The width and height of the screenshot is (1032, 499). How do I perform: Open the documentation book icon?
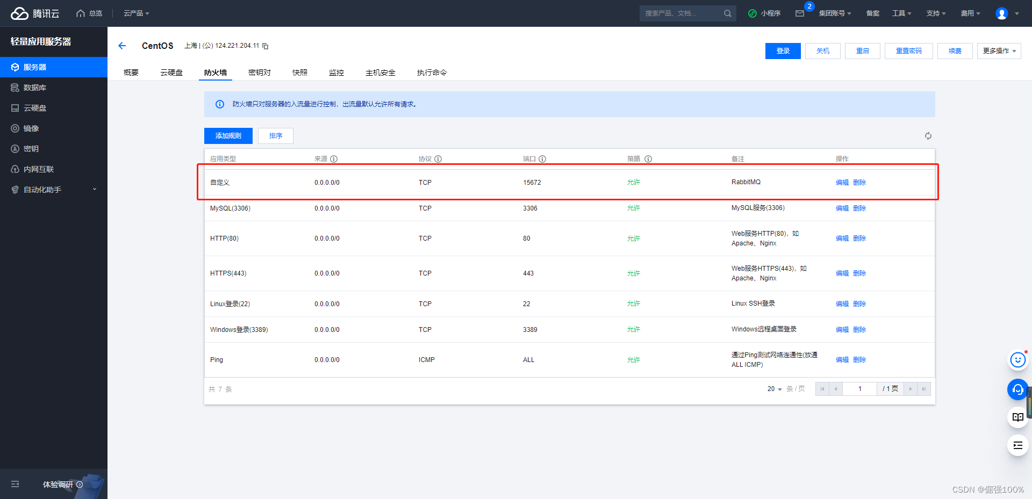pyautogui.click(x=1017, y=417)
